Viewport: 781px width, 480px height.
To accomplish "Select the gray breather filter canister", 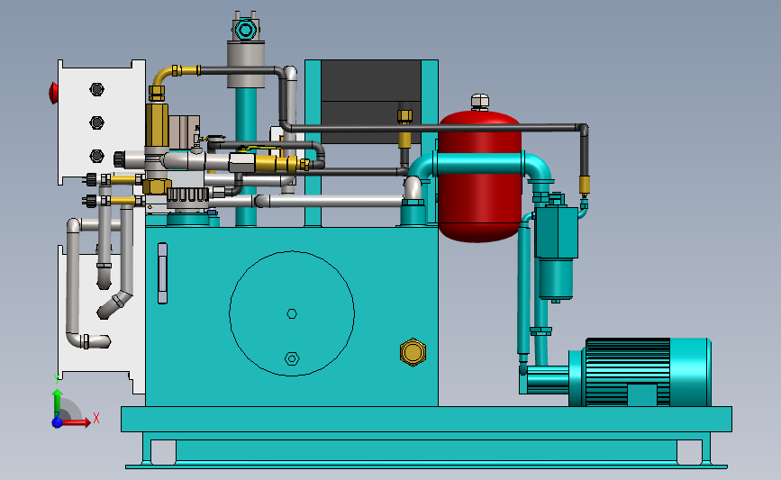I will [246, 65].
